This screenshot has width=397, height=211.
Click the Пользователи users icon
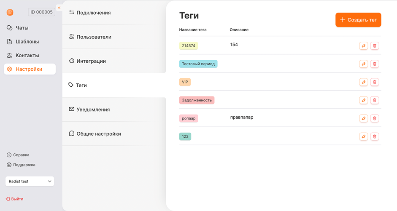click(x=72, y=37)
